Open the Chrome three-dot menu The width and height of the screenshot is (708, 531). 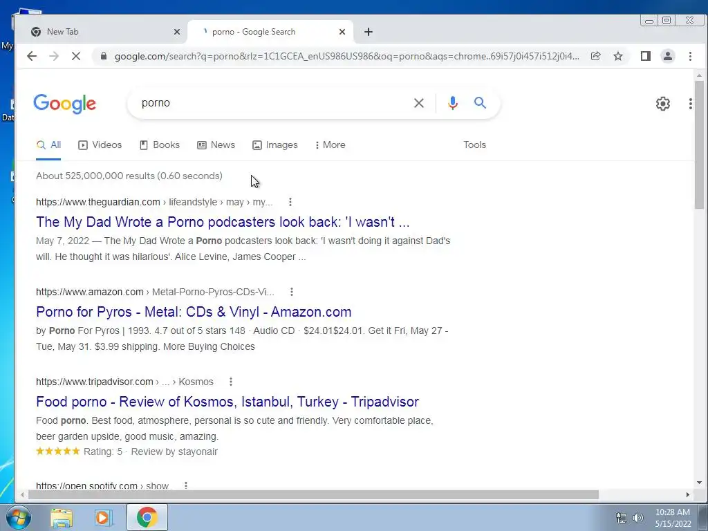[x=690, y=56]
